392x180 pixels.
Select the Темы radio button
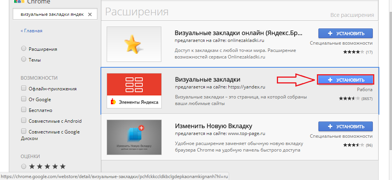pyautogui.click(x=24, y=59)
